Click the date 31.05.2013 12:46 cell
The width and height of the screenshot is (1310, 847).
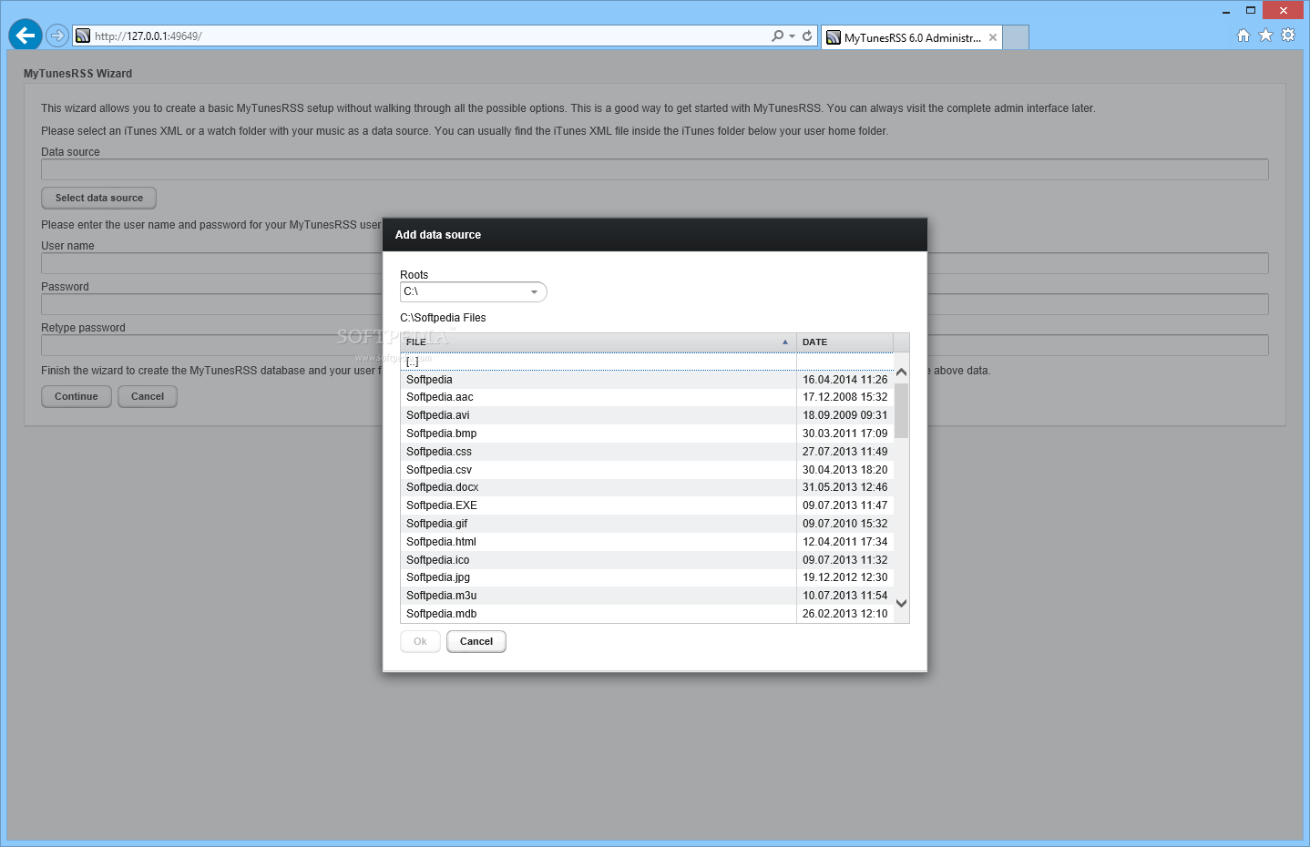pos(844,487)
